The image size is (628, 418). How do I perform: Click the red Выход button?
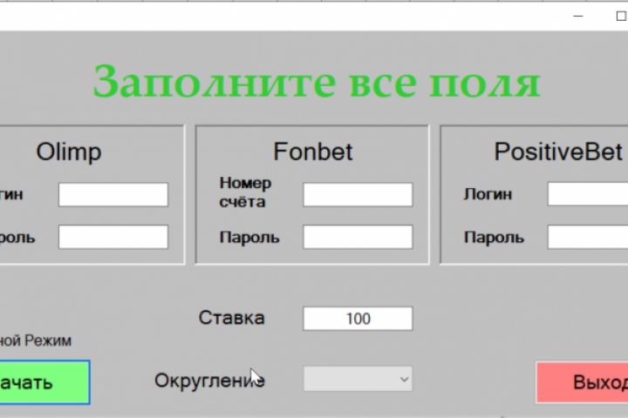[x=582, y=382]
